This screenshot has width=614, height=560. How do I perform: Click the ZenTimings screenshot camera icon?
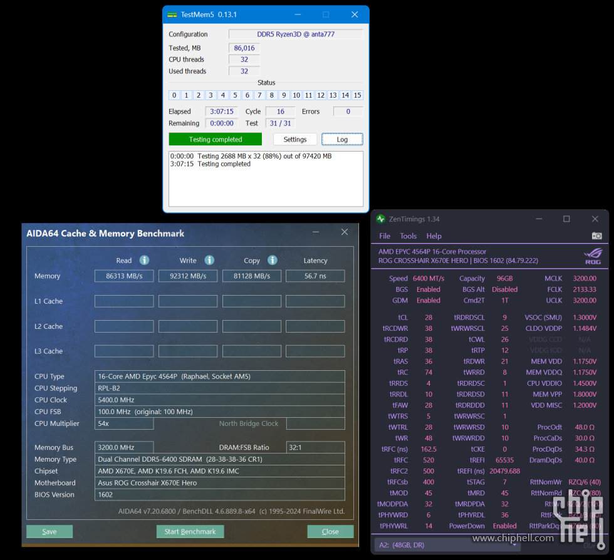[x=596, y=236]
